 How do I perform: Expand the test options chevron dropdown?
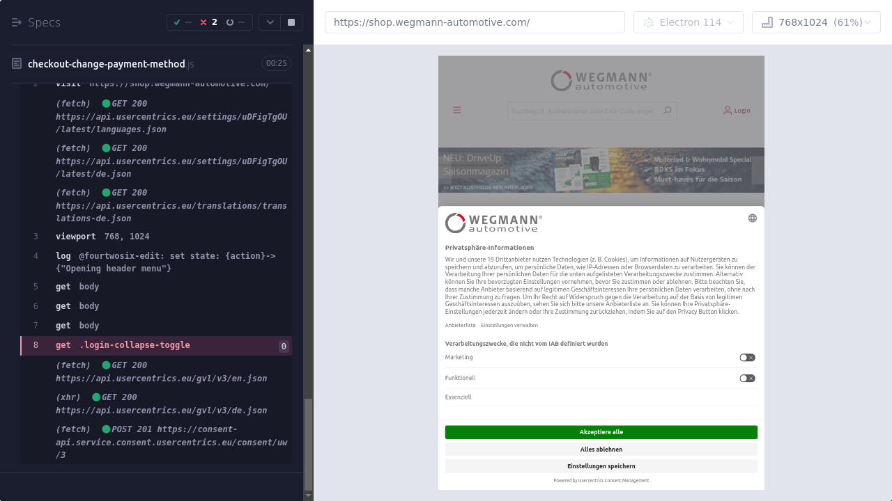(270, 22)
